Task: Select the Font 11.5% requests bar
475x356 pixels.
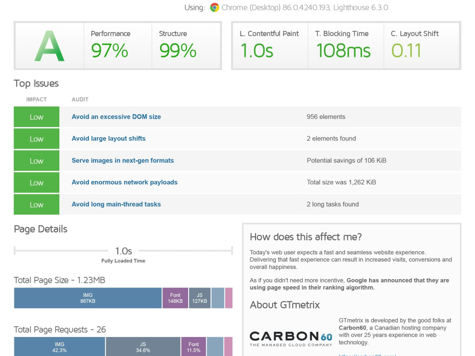Action: [x=194, y=347]
